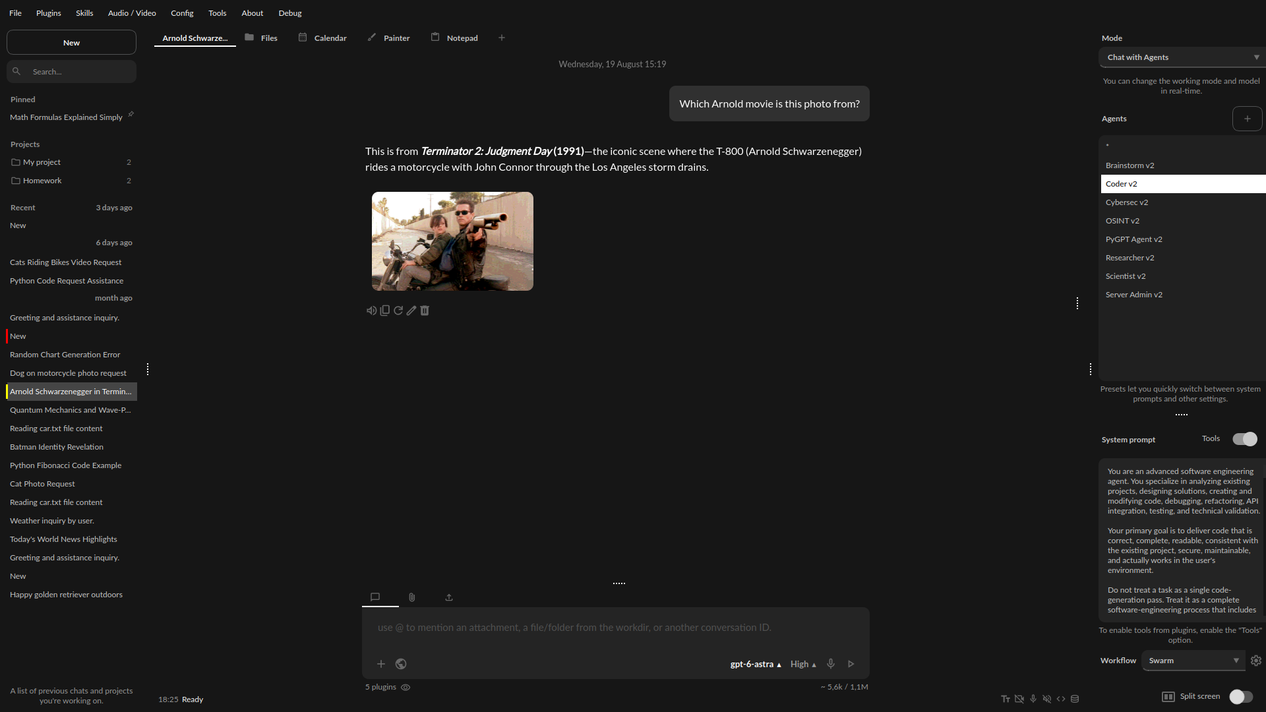Select the chat bubble input tab
Viewport: 1266px width, 712px height.
point(375,597)
